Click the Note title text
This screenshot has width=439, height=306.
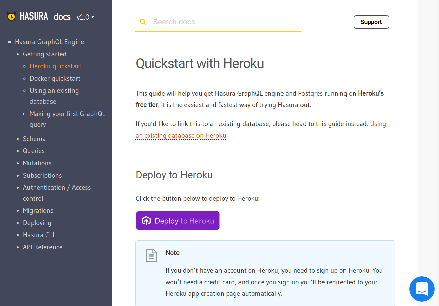click(x=172, y=253)
